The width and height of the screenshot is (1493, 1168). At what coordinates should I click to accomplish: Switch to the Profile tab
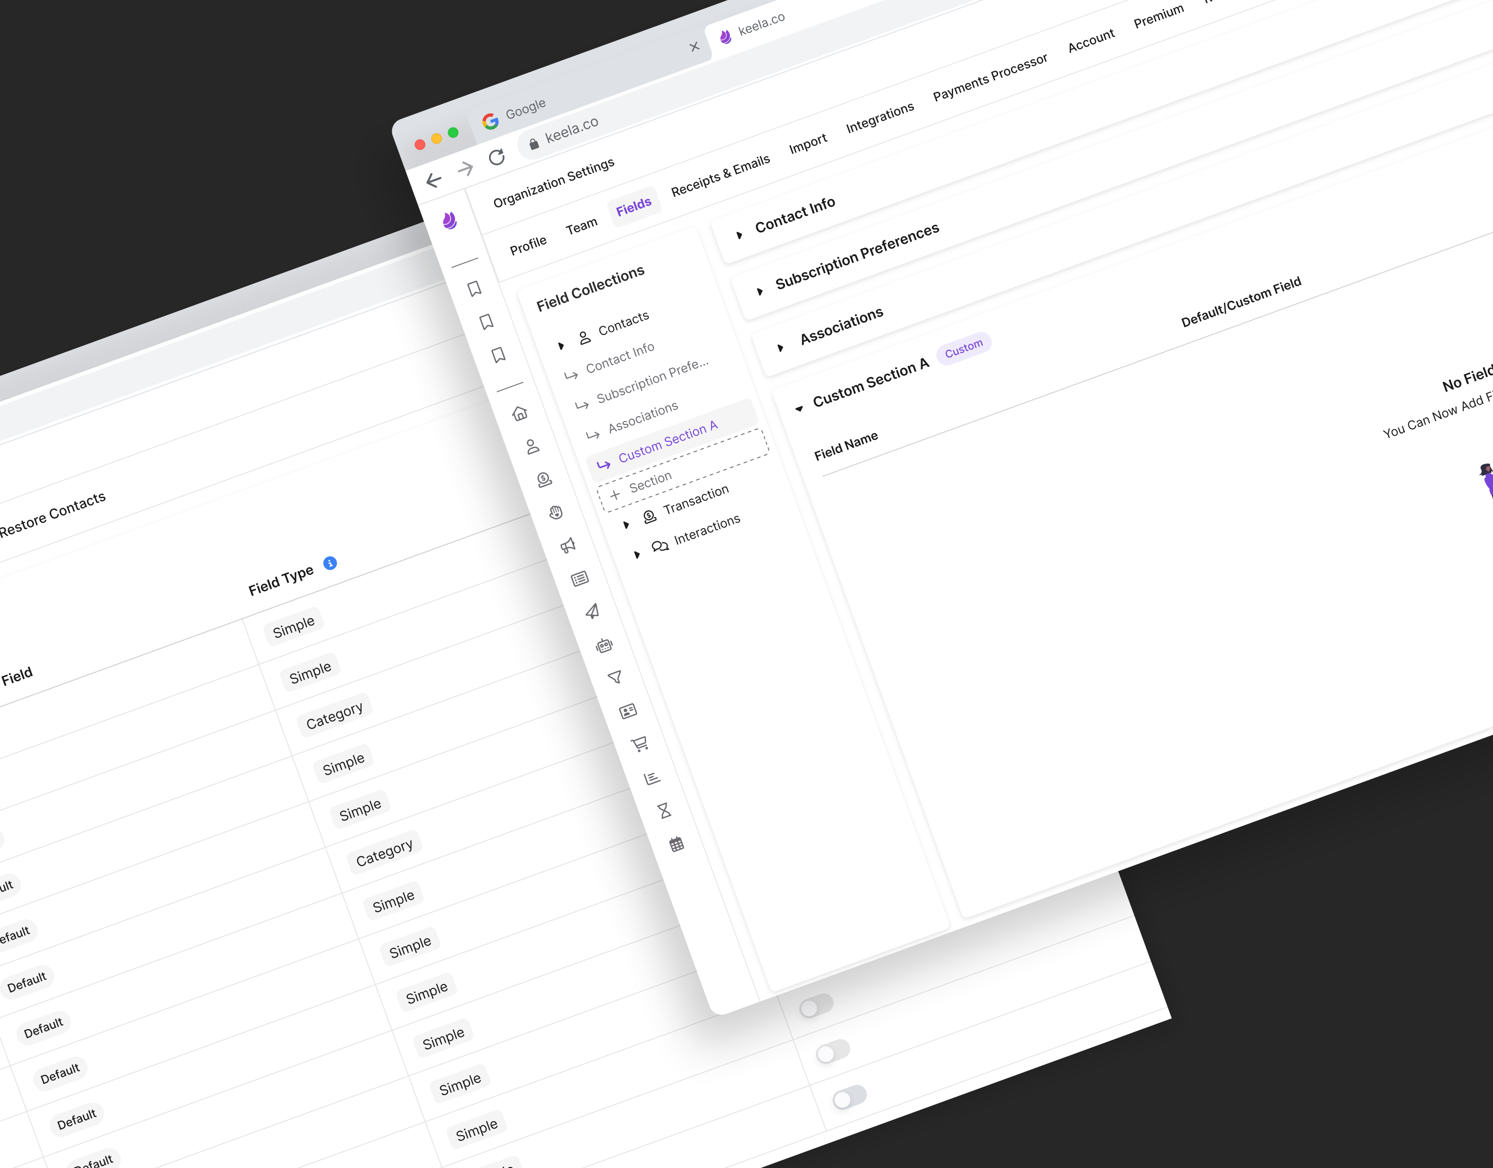pos(528,245)
